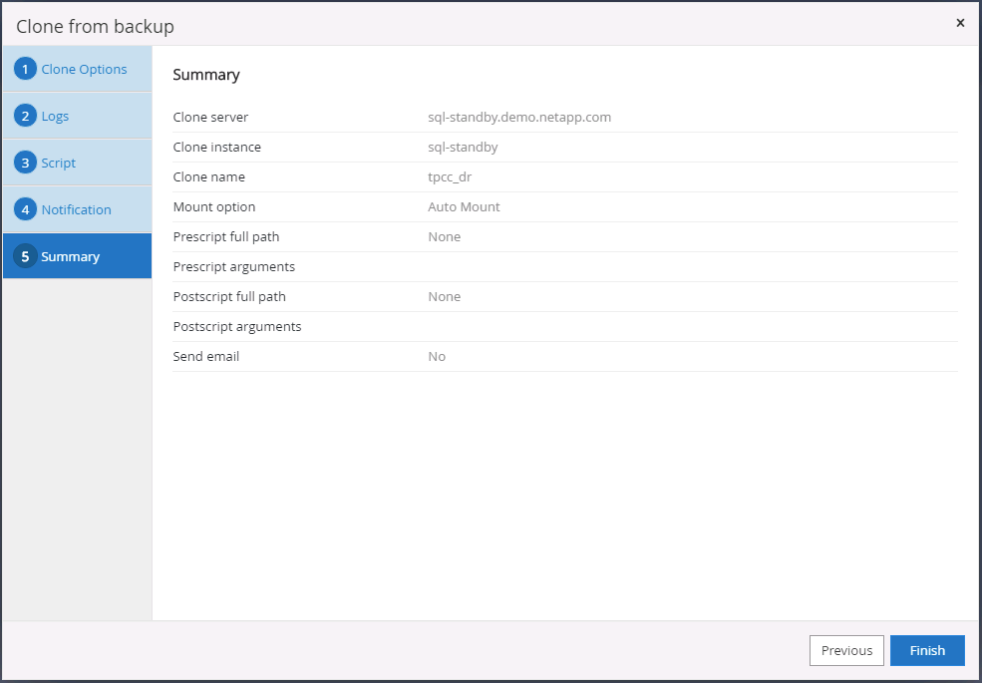Close the Clone from backup dialog

tap(960, 23)
